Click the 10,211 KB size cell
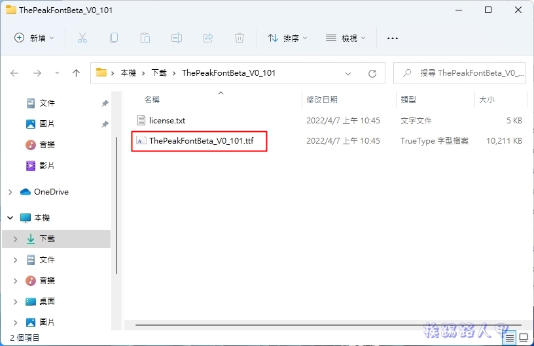 coord(505,141)
